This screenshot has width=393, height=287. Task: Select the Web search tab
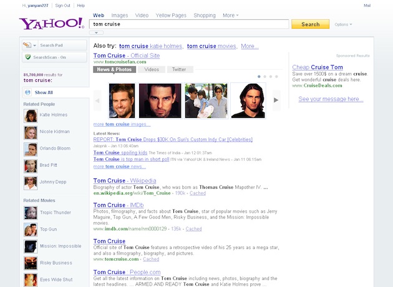[x=99, y=16]
